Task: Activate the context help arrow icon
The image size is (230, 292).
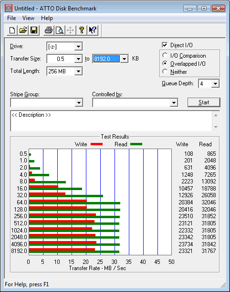Action: [x=93, y=30]
